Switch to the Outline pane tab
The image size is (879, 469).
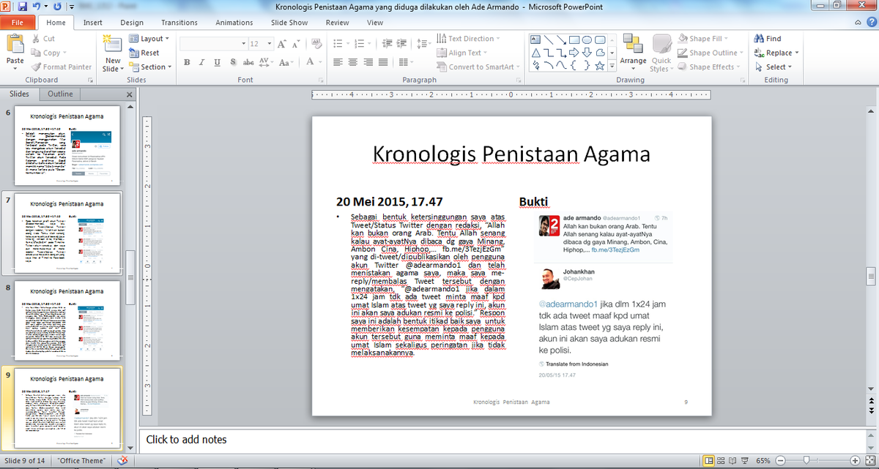pos(61,94)
